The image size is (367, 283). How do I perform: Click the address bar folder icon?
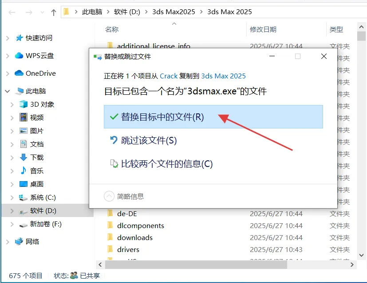coord(66,12)
